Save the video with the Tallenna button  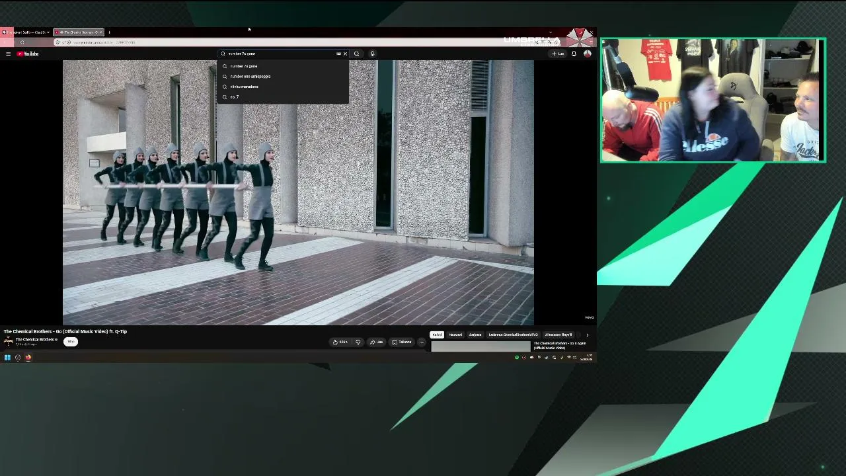click(401, 342)
